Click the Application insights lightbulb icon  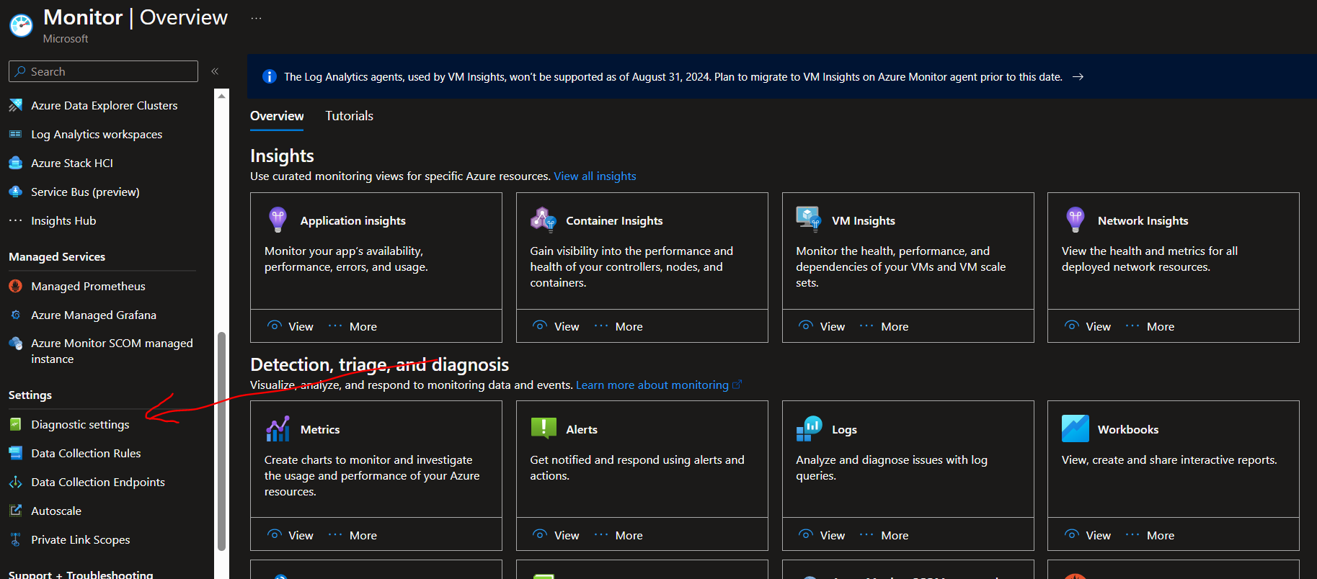[x=278, y=220]
